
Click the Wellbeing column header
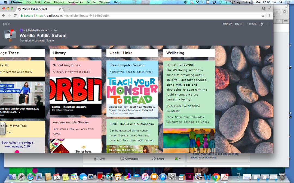click(x=189, y=53)
